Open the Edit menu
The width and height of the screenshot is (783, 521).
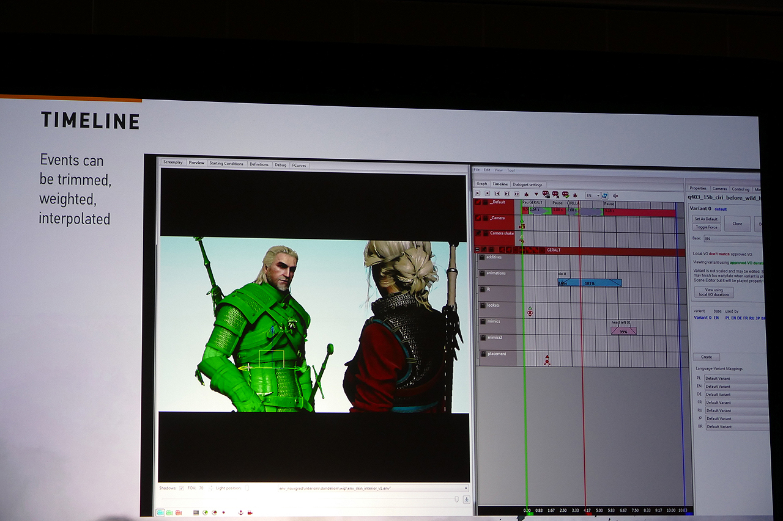tap(487, 170)
